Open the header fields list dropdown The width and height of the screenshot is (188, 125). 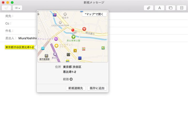click(18, 8)
